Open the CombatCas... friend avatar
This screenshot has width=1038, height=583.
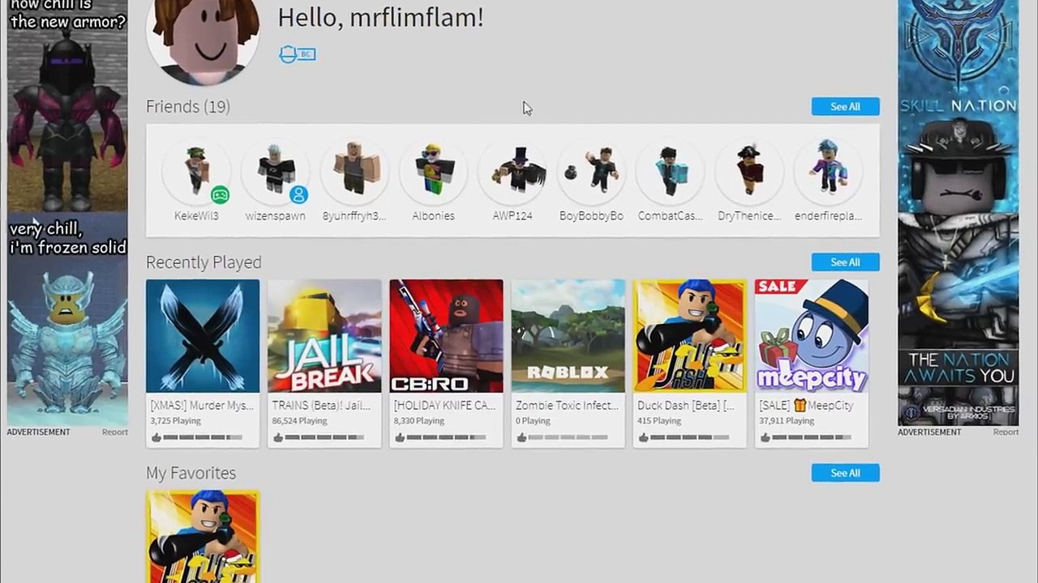pyautogui.click(x=670, y=170)
